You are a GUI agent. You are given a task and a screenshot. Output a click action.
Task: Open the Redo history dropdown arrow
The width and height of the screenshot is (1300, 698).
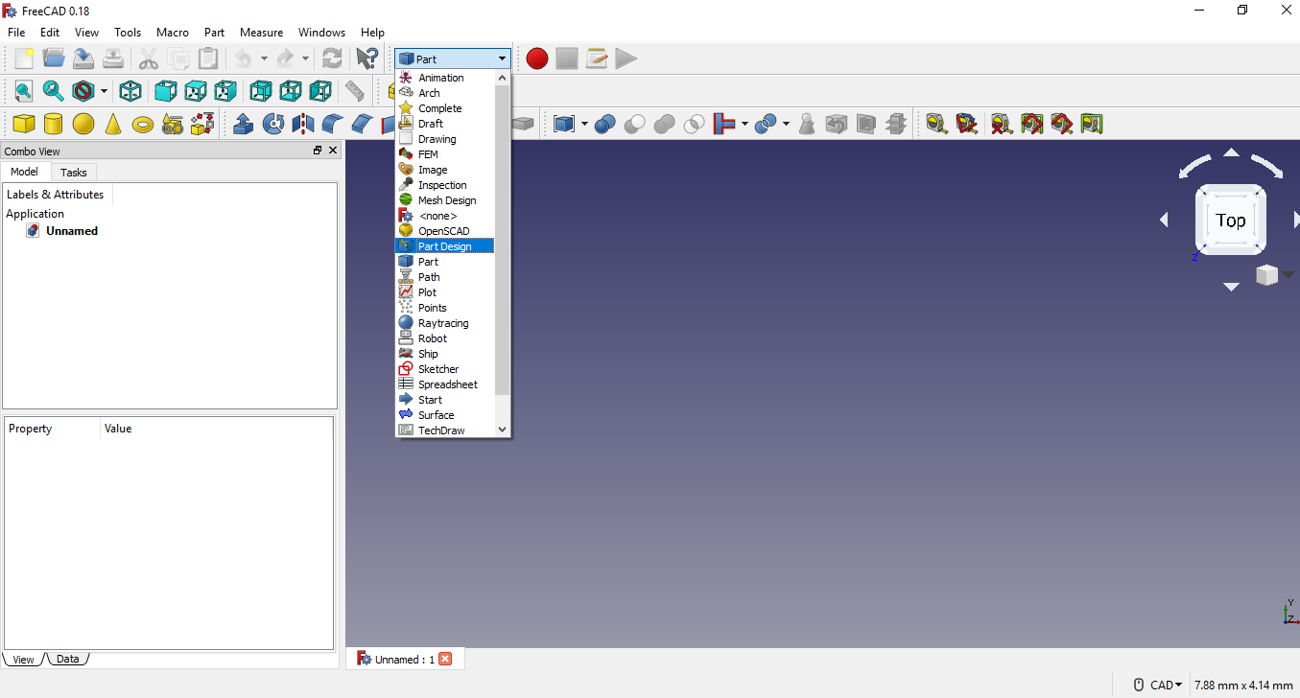point(305,58)
